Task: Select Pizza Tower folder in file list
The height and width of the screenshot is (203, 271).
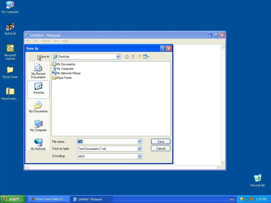Action: tap(62, 78)
